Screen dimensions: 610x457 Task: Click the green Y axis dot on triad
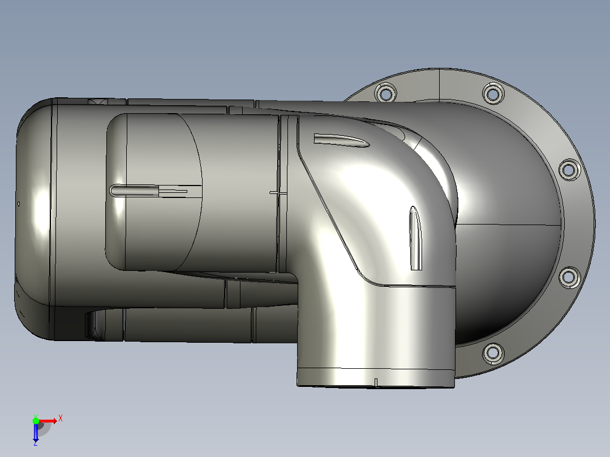[x=36, y=421]
